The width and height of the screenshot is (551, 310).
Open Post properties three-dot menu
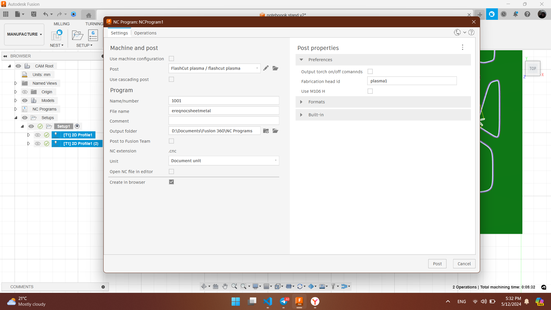pyautogui.click(x=462, y=47)
